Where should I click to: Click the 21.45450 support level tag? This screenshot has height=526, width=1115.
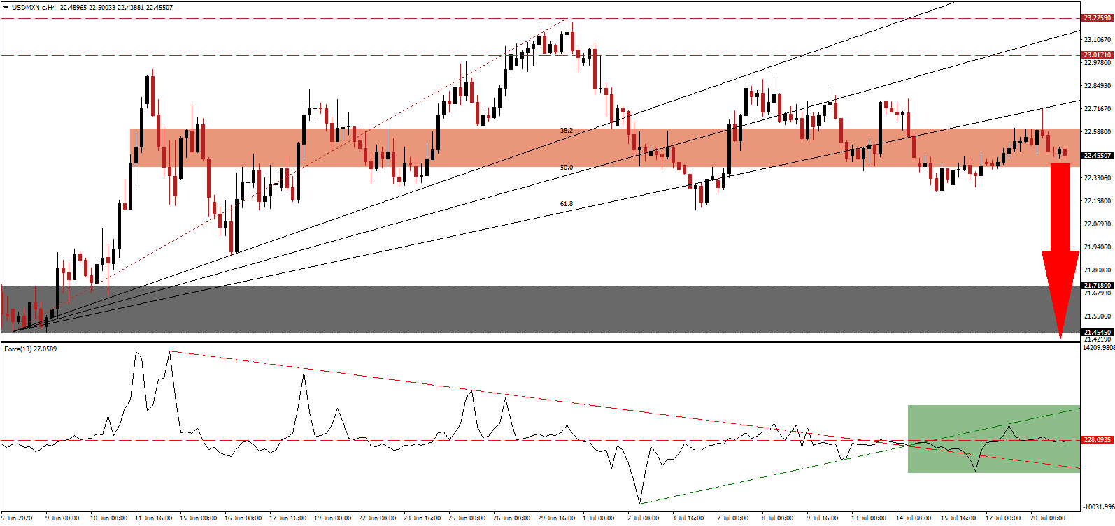(1097, 333)
